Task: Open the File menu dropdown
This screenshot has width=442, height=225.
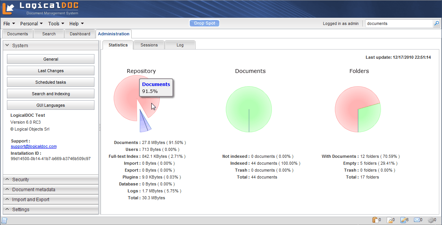Action: [x=9, y=23]
